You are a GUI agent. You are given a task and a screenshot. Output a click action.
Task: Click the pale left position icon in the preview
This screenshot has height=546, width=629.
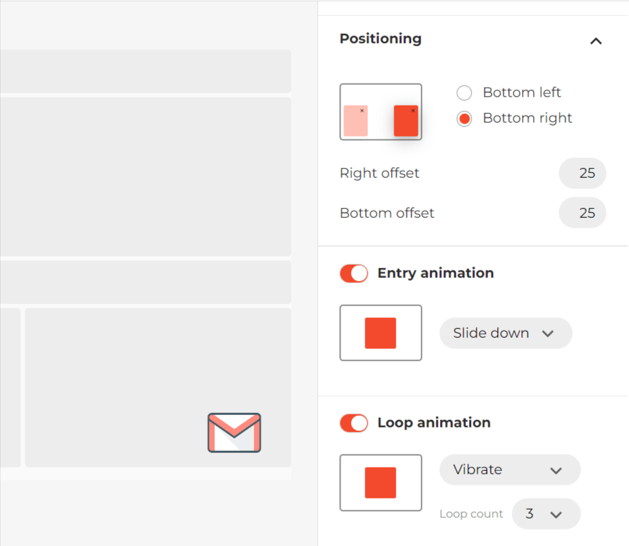point(356,121)
